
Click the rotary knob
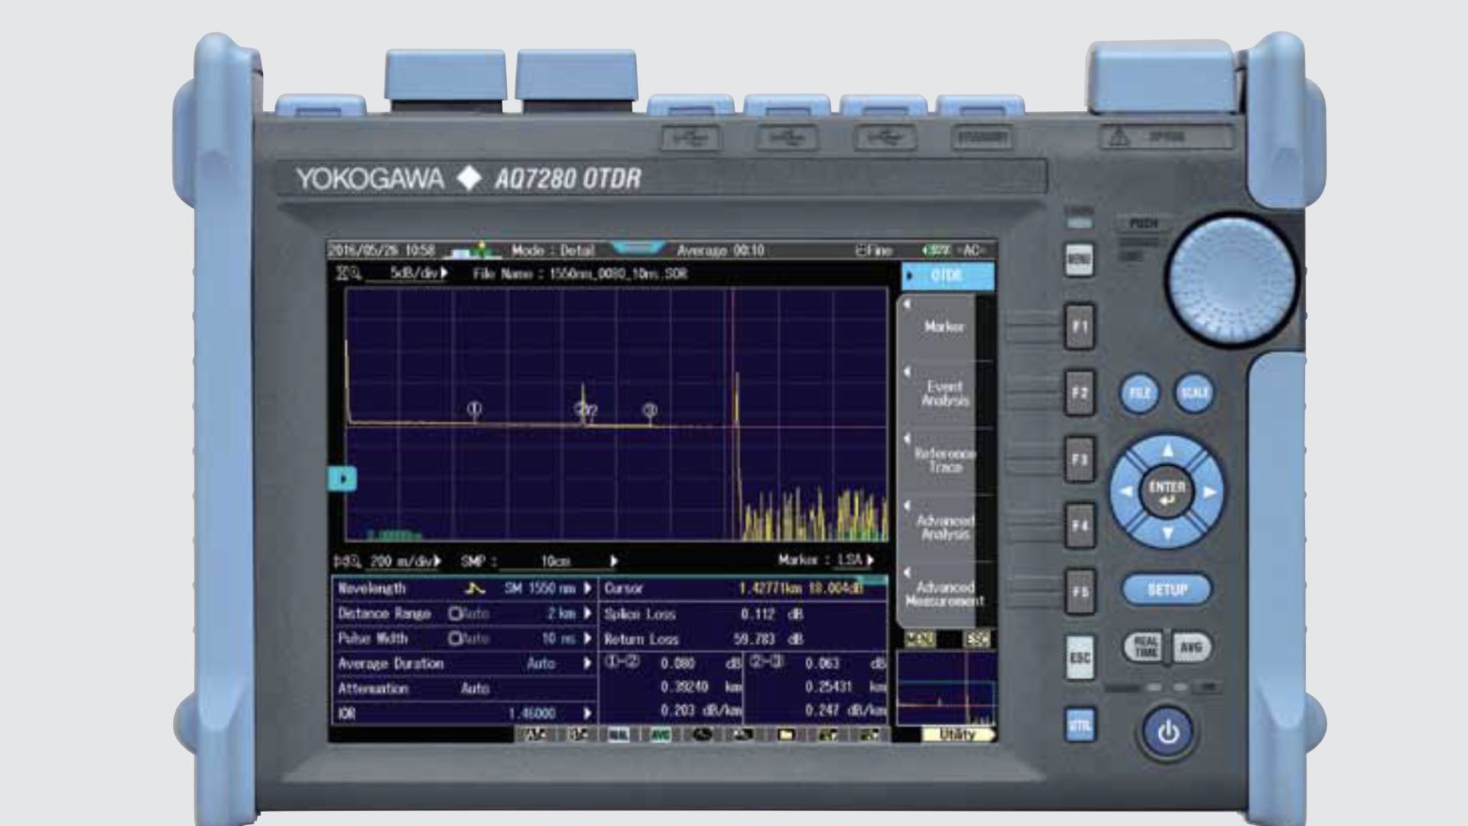point(1231,281)
